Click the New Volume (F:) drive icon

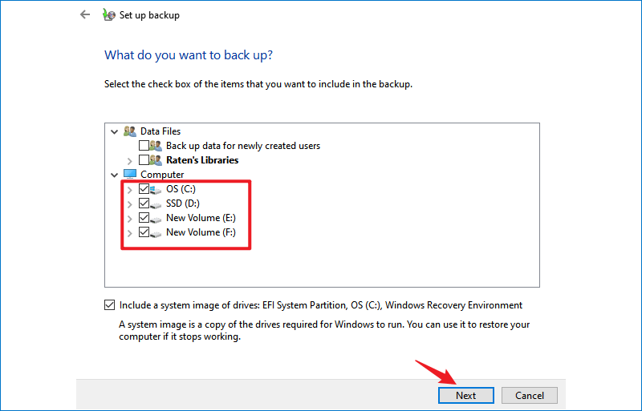(156, 233)
